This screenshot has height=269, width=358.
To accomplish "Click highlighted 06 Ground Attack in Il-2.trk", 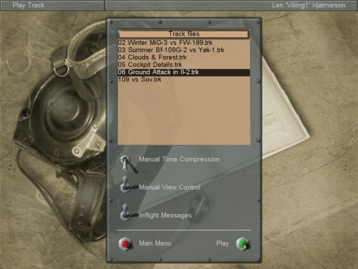I will (x=158, y=72).
